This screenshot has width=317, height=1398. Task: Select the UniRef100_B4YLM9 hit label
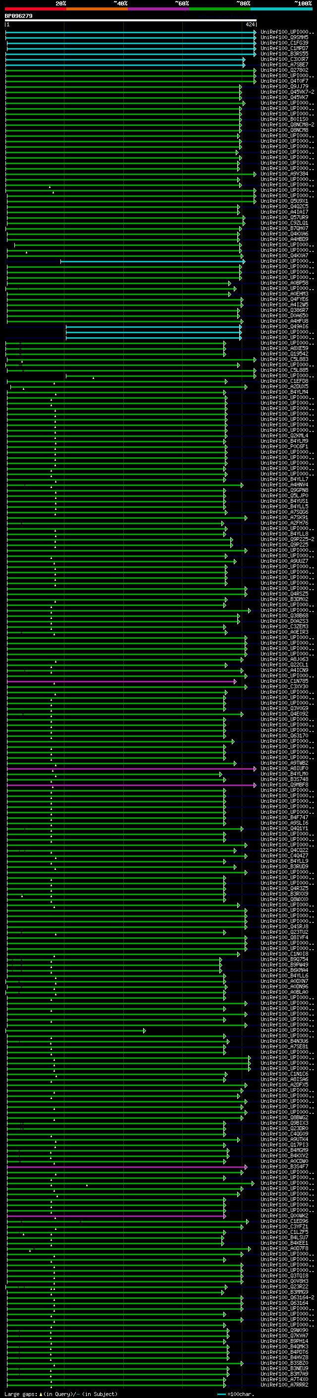[x=284, y=441]
